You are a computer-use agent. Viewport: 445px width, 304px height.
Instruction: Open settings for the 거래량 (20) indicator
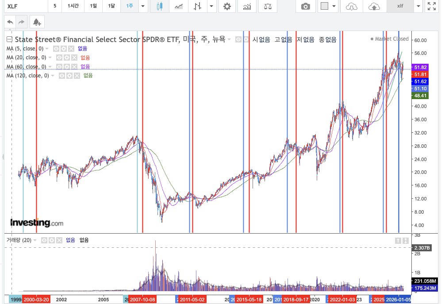click(x=52, y=240)
